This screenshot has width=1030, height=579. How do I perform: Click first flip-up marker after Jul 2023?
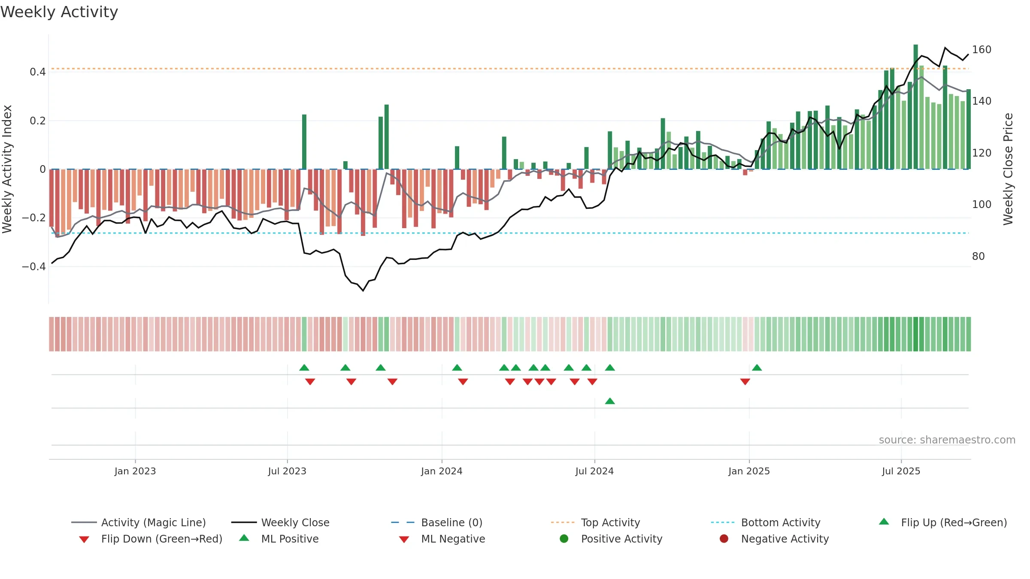(x=304, y=368)
